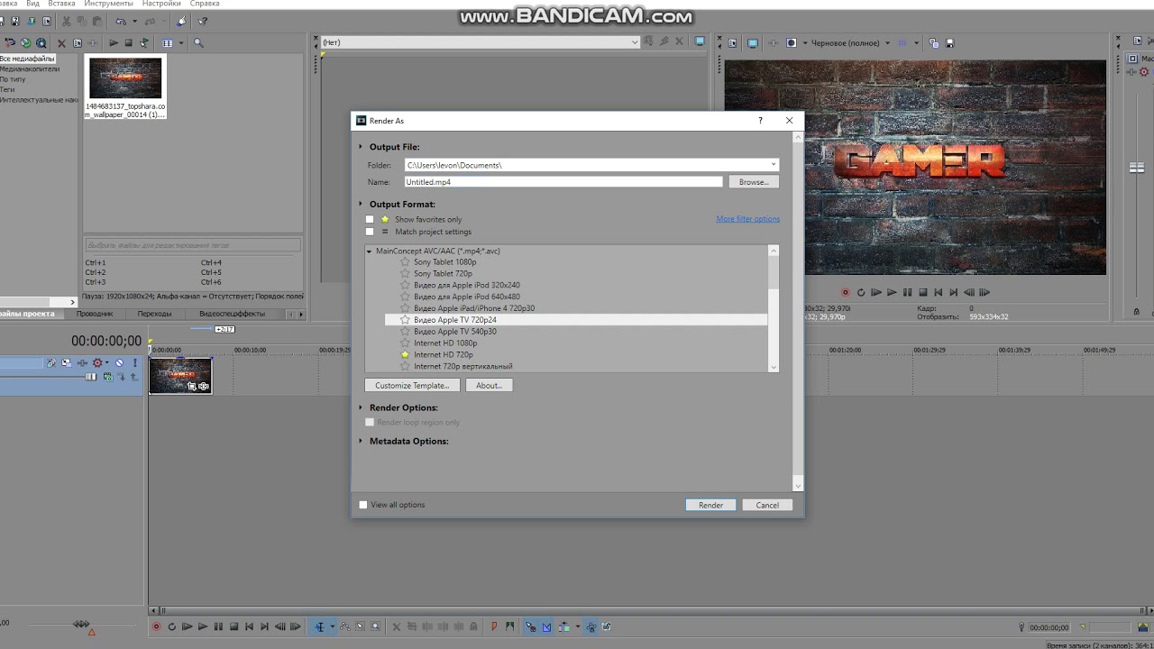Screen dimensions: 1154x649
Task: Open the Folder path dropdown
Action: [773, 165]
